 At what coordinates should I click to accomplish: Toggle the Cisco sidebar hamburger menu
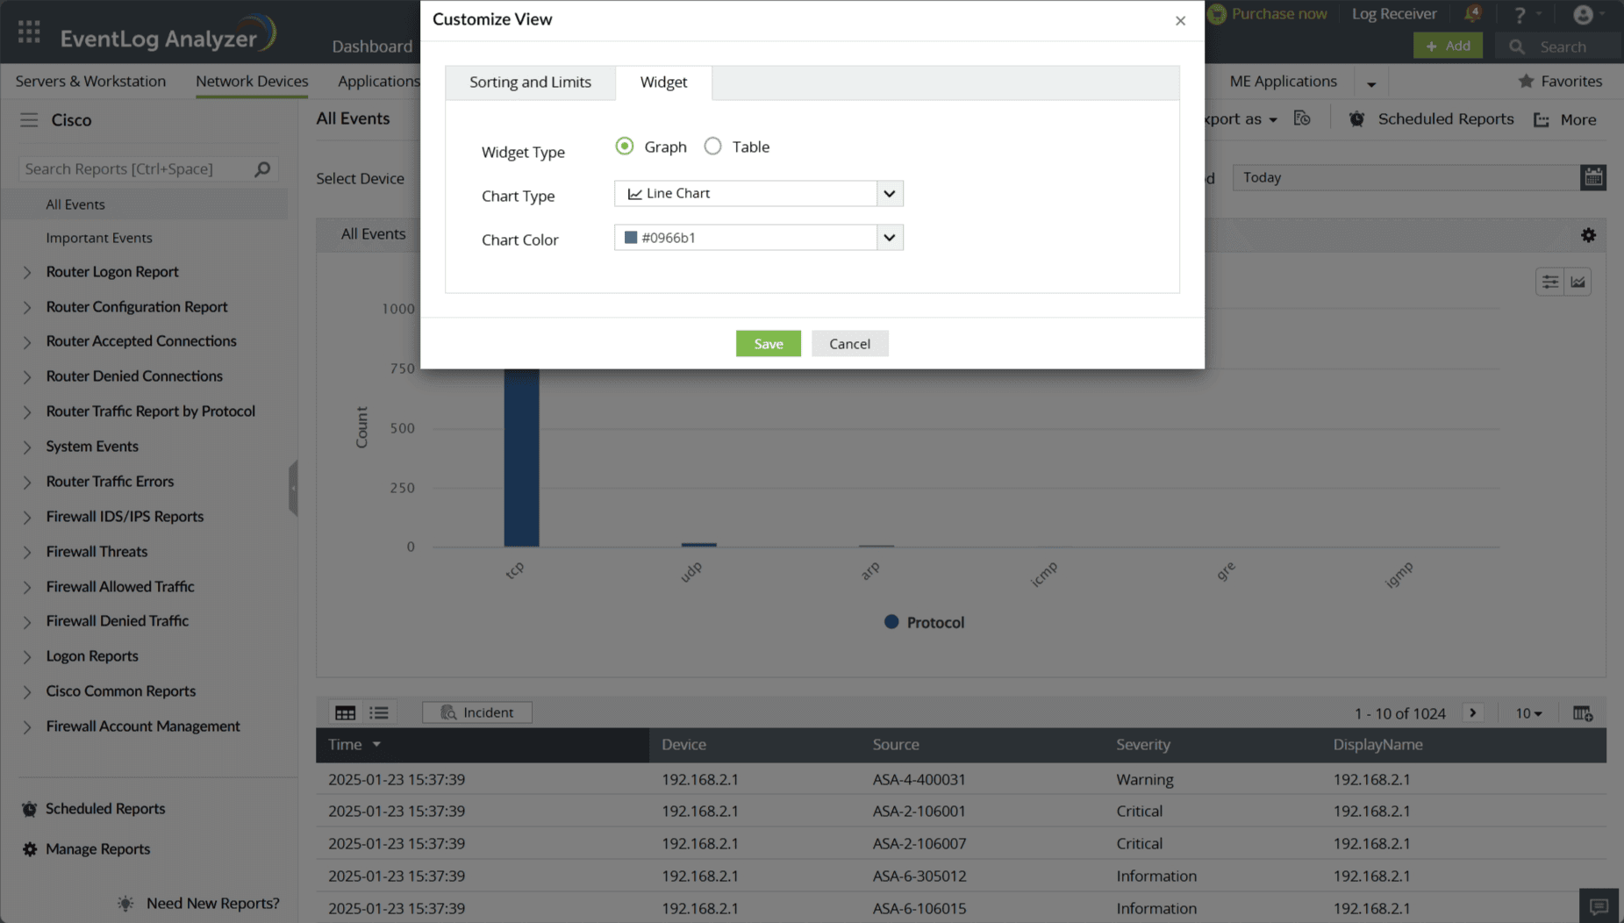coord(29,120)
